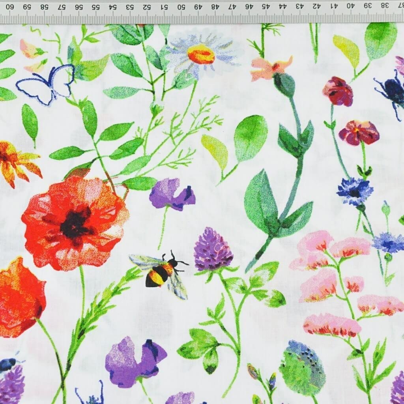Click the peach flower atop the green bud

(271, 67)
